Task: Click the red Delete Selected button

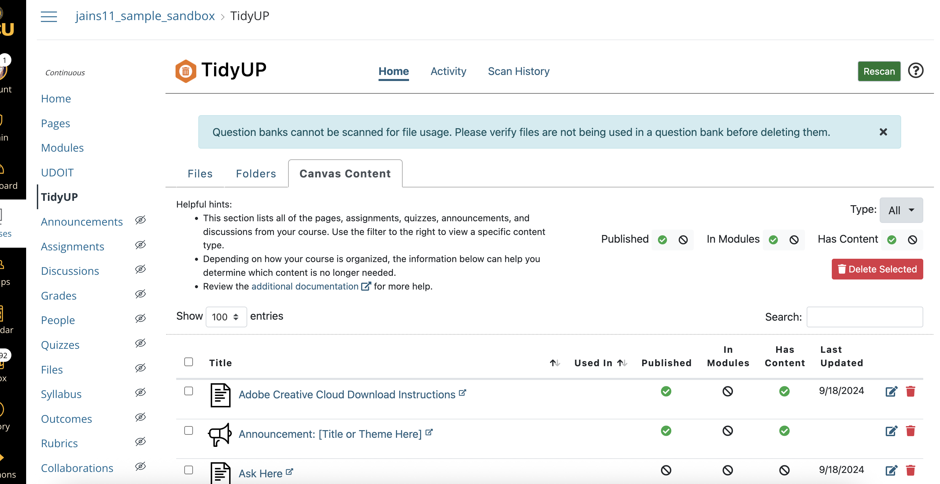Action: 877,269
